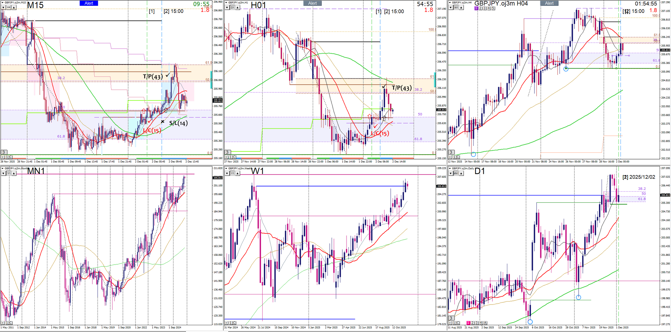Click the up arrow in the W1 chart
671x332 pixels.
[x=238, y=173]
